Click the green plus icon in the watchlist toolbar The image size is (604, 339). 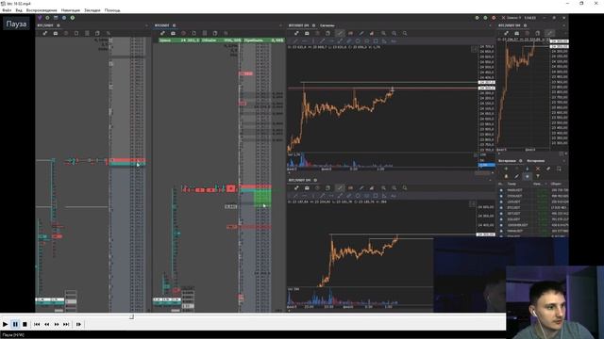(x=506, y=169)
